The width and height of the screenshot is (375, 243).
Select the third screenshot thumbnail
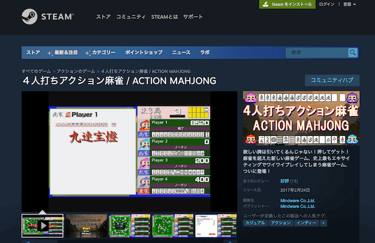point(129,226)
